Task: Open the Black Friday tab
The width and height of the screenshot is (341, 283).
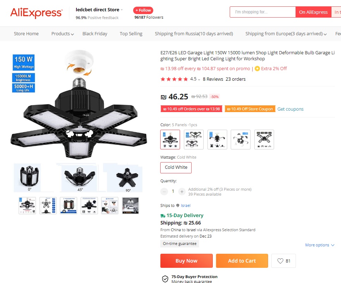Action: [95, 34]
